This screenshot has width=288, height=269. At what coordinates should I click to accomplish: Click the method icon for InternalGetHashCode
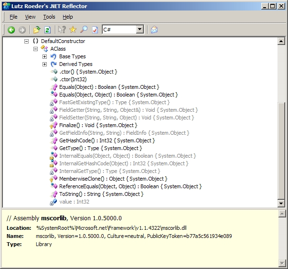tap(54, 163)
